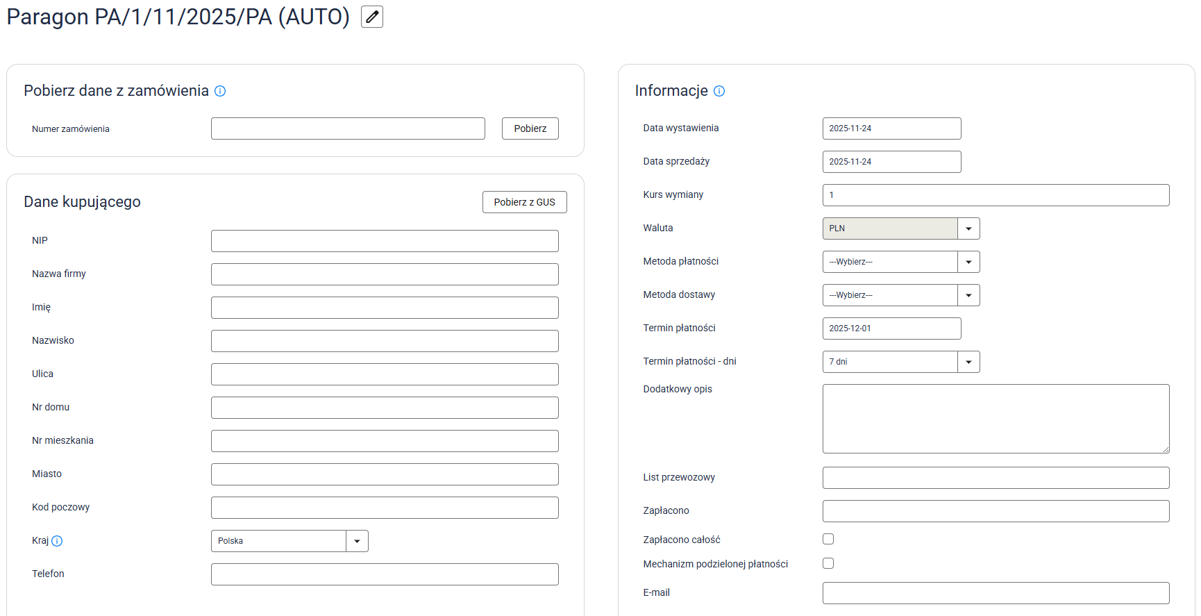Click the Dodatkowy opis text area
1201x616 pixels.
(996, 418)
